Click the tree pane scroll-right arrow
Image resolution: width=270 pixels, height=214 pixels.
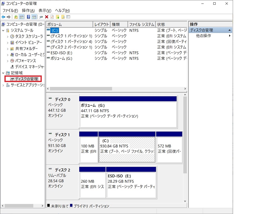[42, 206]
